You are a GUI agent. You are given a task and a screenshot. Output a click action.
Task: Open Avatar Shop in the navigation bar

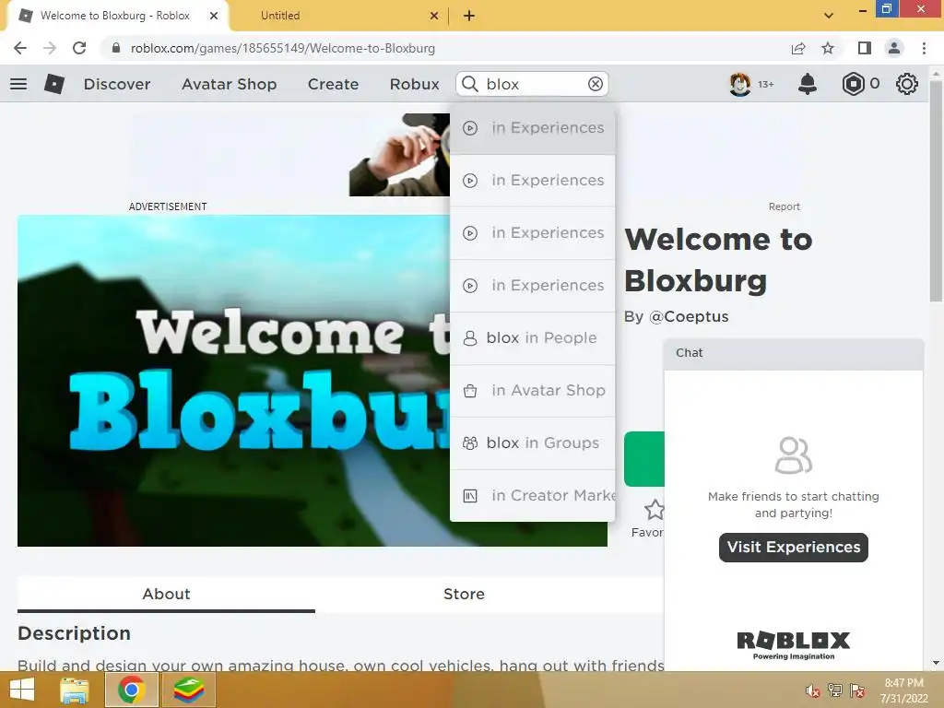[229, 84]
